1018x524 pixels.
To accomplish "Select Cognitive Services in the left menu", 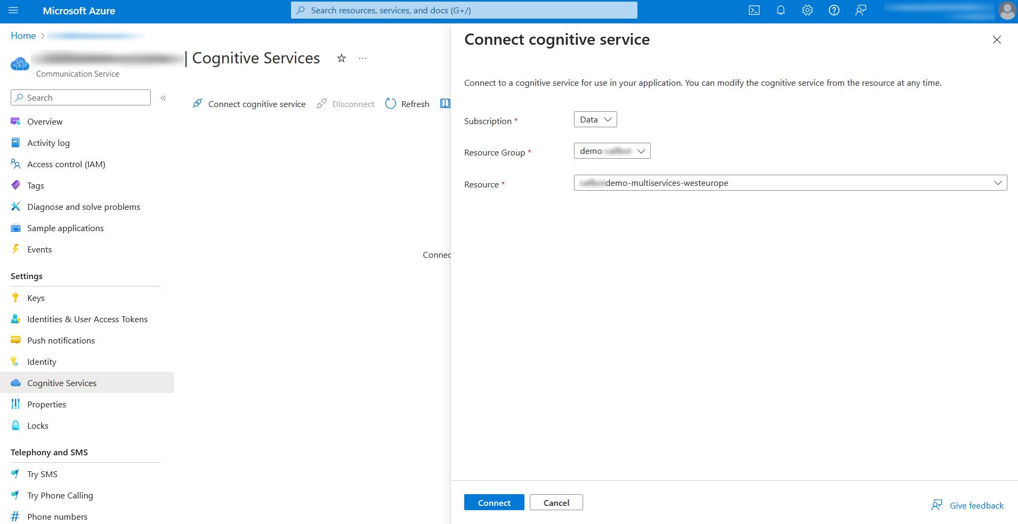I will (87, 382).
